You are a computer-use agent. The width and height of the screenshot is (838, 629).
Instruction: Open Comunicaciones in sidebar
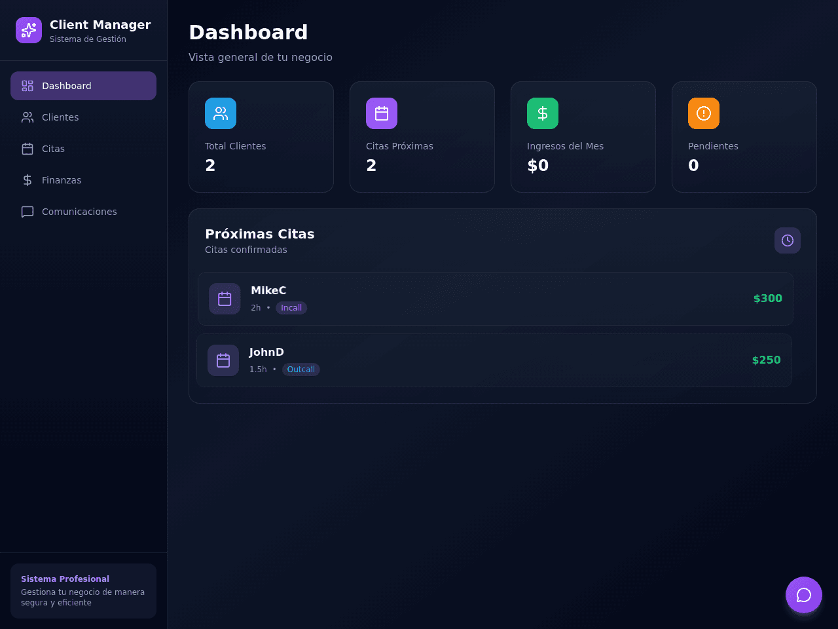coord(83,212)
